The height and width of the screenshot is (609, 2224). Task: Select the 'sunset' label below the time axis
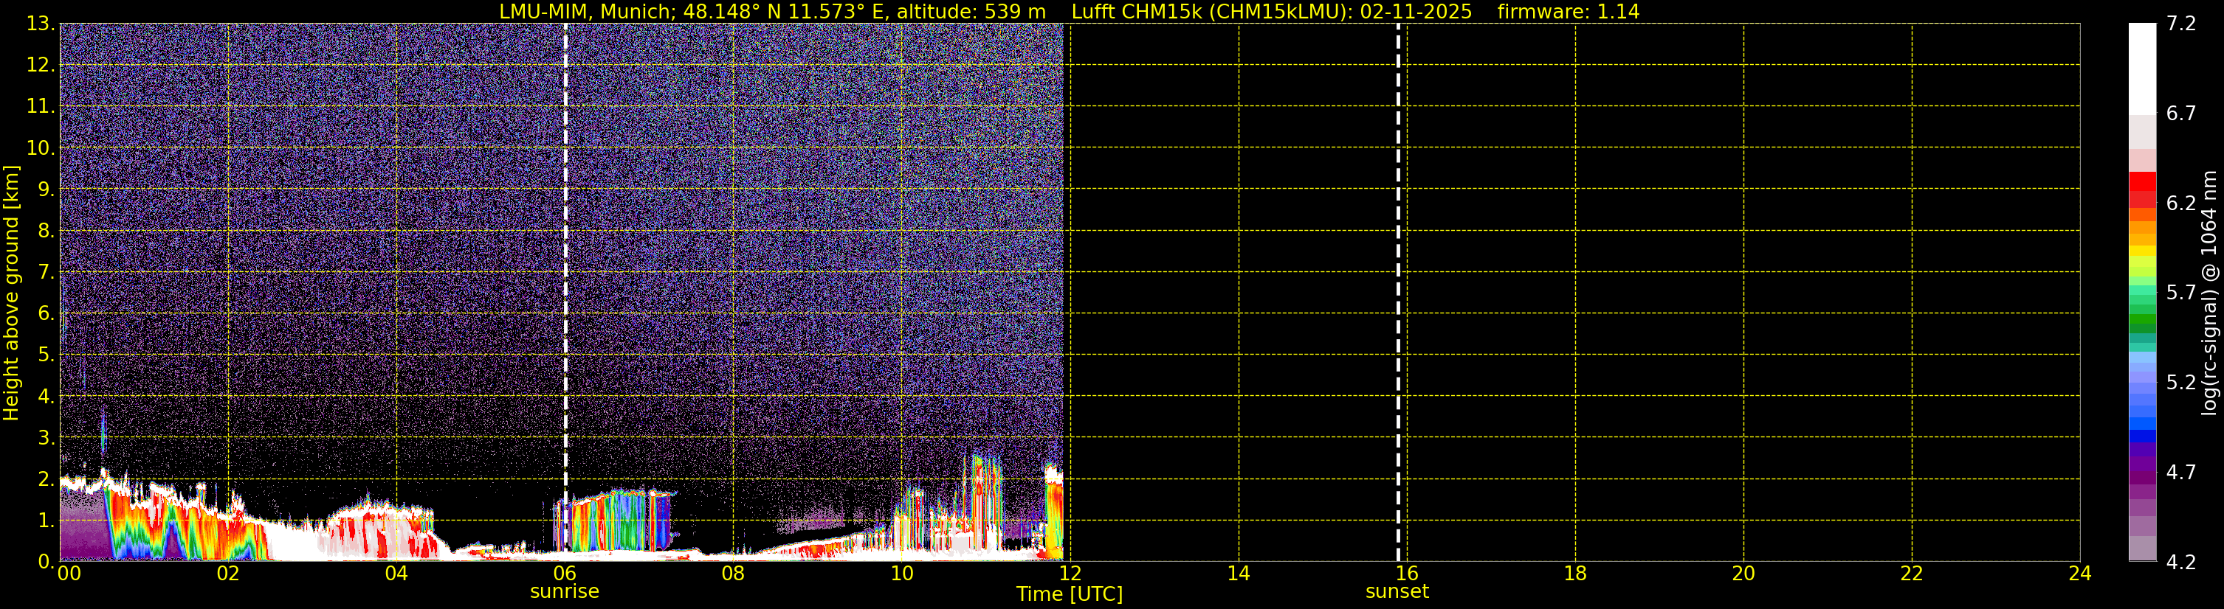pyautogui.click(x=1397, y=592)
